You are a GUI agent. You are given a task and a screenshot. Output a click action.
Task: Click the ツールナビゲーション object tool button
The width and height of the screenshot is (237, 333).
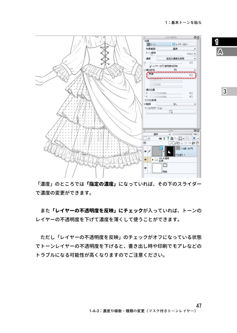(x=171, y=112)
